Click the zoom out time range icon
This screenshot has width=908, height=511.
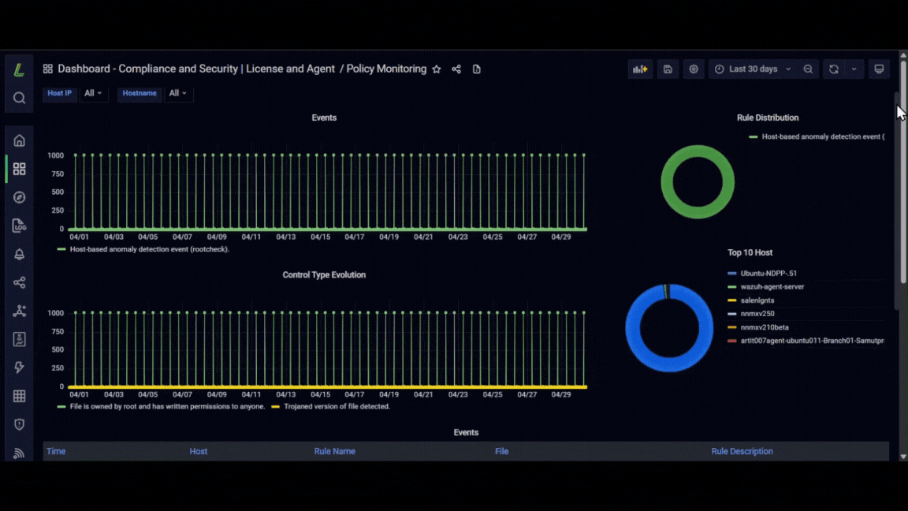pos(808,69)
